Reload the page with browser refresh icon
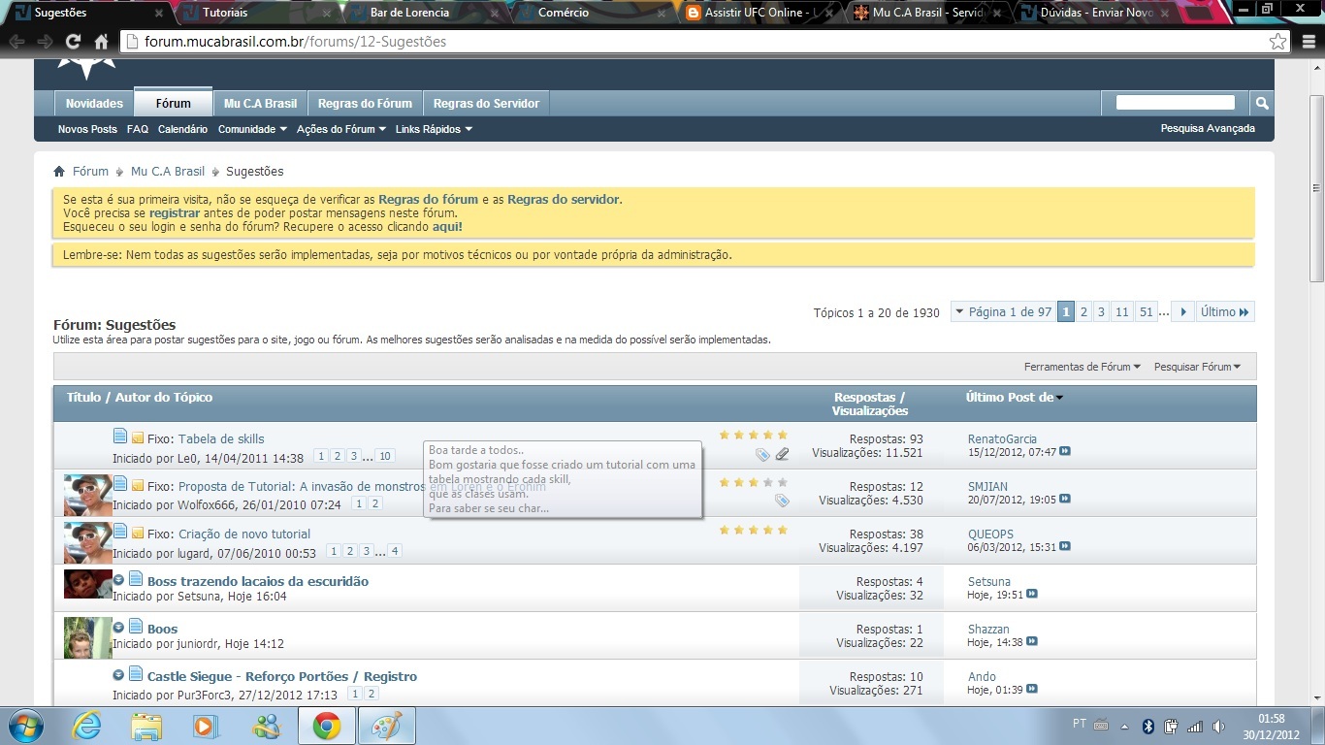 [x=73, y=42]
